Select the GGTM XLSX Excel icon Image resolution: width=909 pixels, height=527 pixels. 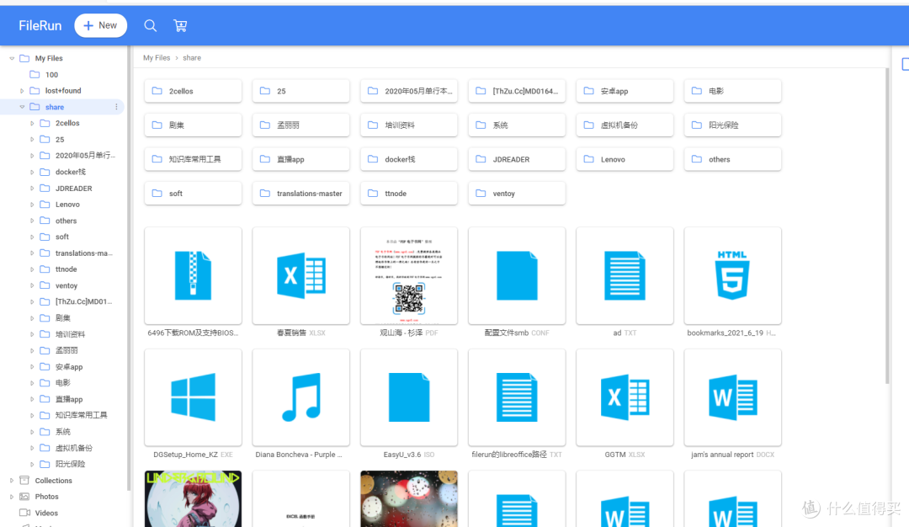click(625, 397)
